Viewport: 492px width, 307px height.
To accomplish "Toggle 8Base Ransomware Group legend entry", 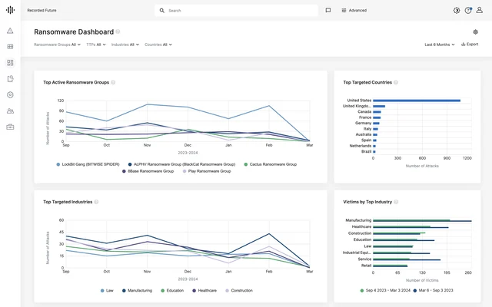I will click(x=148, y=171).
